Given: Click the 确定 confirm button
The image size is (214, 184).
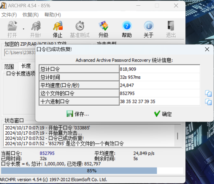Looking at the screenshot, I should 163,114.
